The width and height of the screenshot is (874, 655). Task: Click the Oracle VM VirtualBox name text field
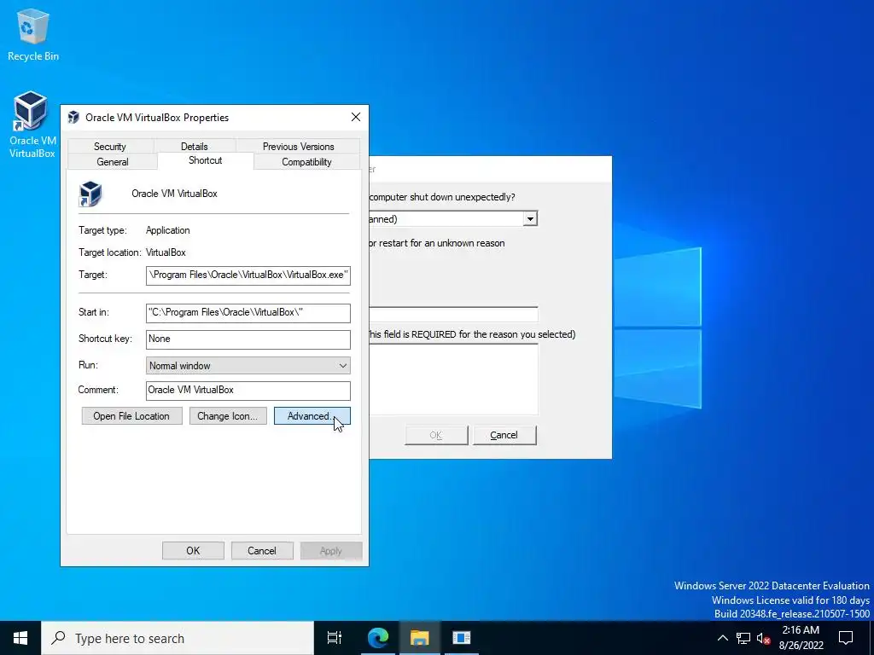click(174, 194)
